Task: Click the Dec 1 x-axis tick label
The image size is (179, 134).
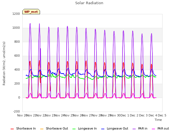Action: point(125,115)
